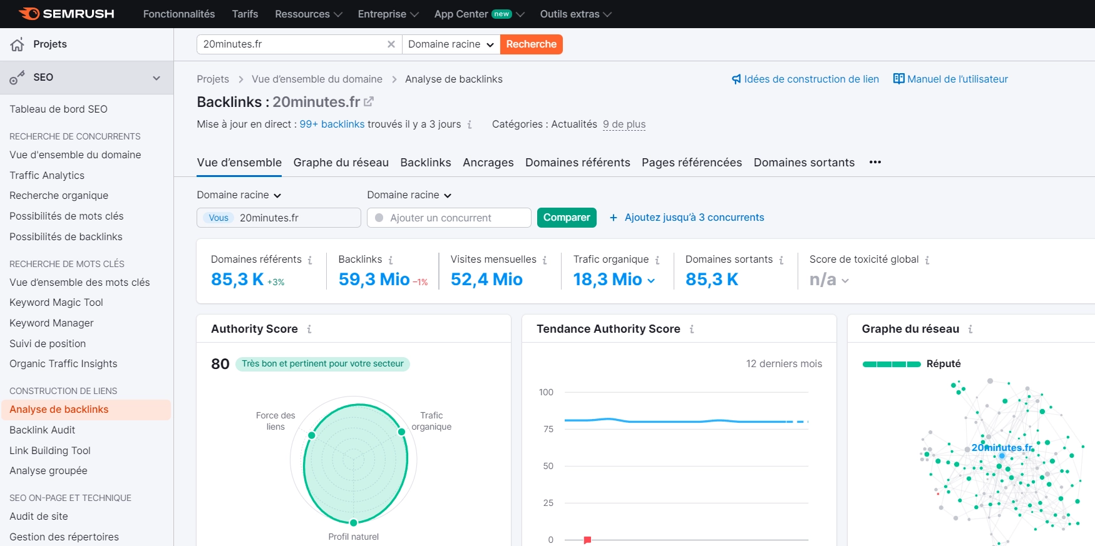Go to Projets breadcrumb
1095x546 pixels.
pos(213,79)
